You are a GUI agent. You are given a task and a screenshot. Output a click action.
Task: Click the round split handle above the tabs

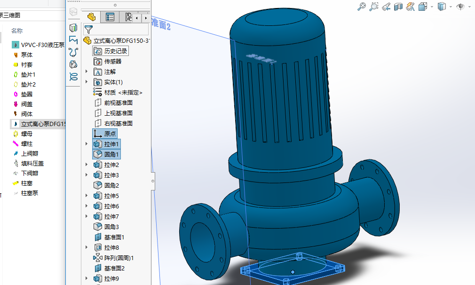(x=115, y=5)
